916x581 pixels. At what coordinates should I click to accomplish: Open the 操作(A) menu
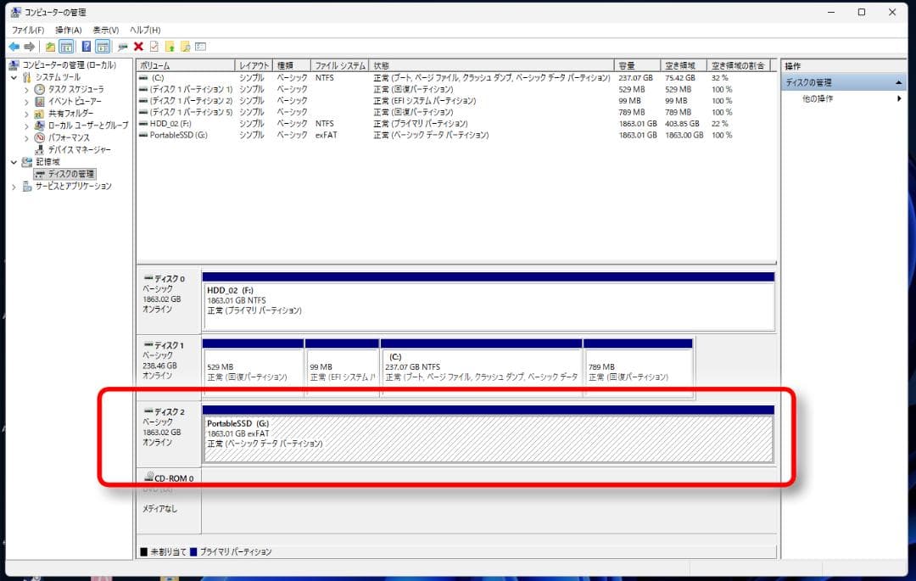[x=67, y=30]
